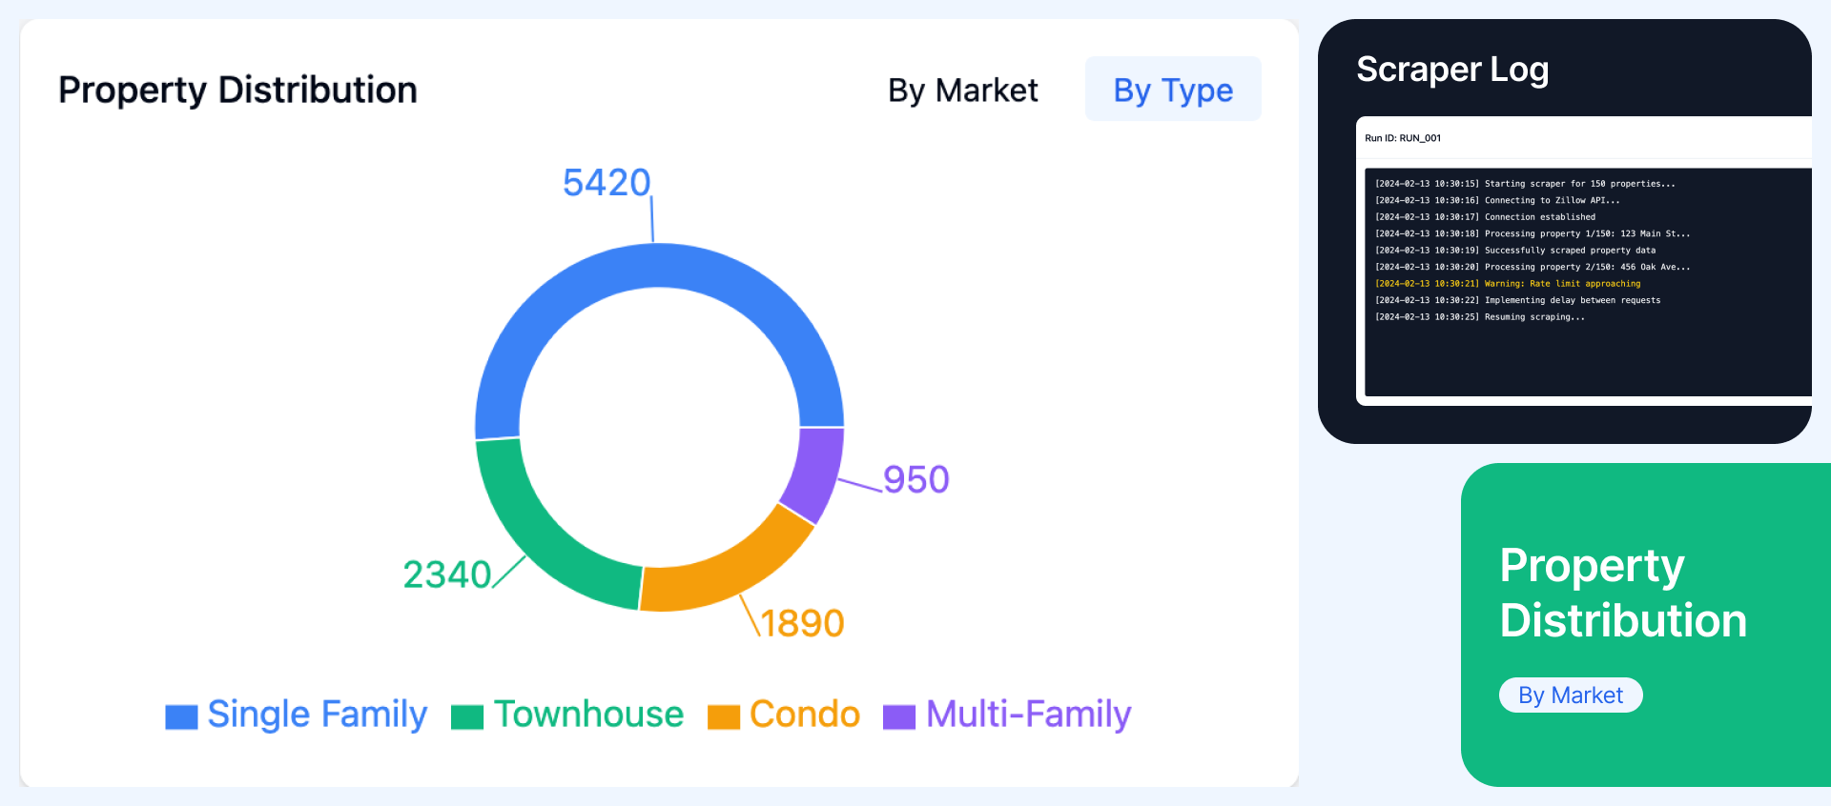Screen dimensions: 1831x806
Task: Click the 'Processing property 2/150' log line
Action: (1533, 267)
